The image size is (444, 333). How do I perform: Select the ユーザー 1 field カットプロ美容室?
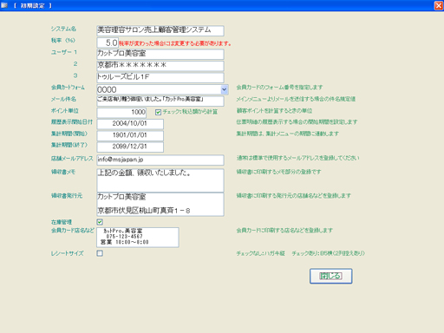point(160,54)
